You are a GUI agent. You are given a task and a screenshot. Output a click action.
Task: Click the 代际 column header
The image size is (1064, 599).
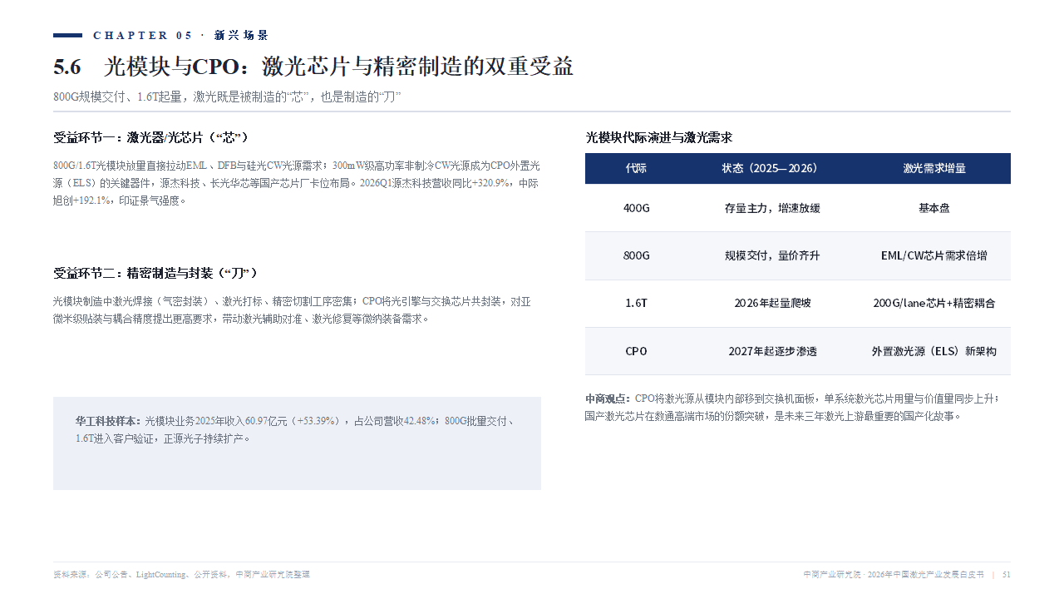click(x=636, y=168)
